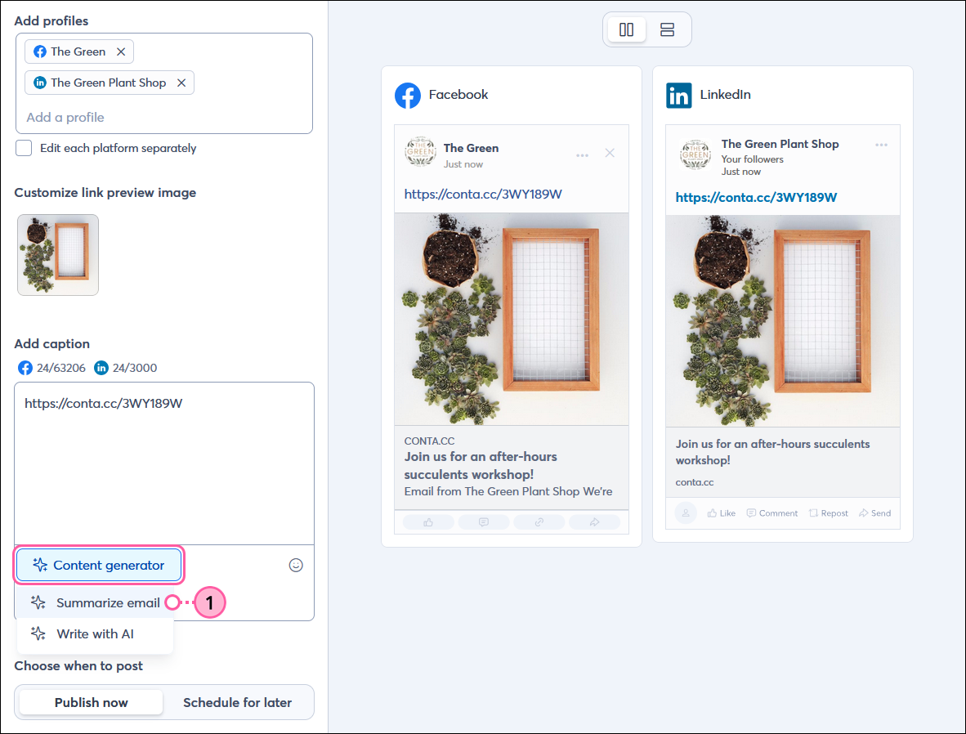Click the LinkedIn character count icon

coord(101,368)
